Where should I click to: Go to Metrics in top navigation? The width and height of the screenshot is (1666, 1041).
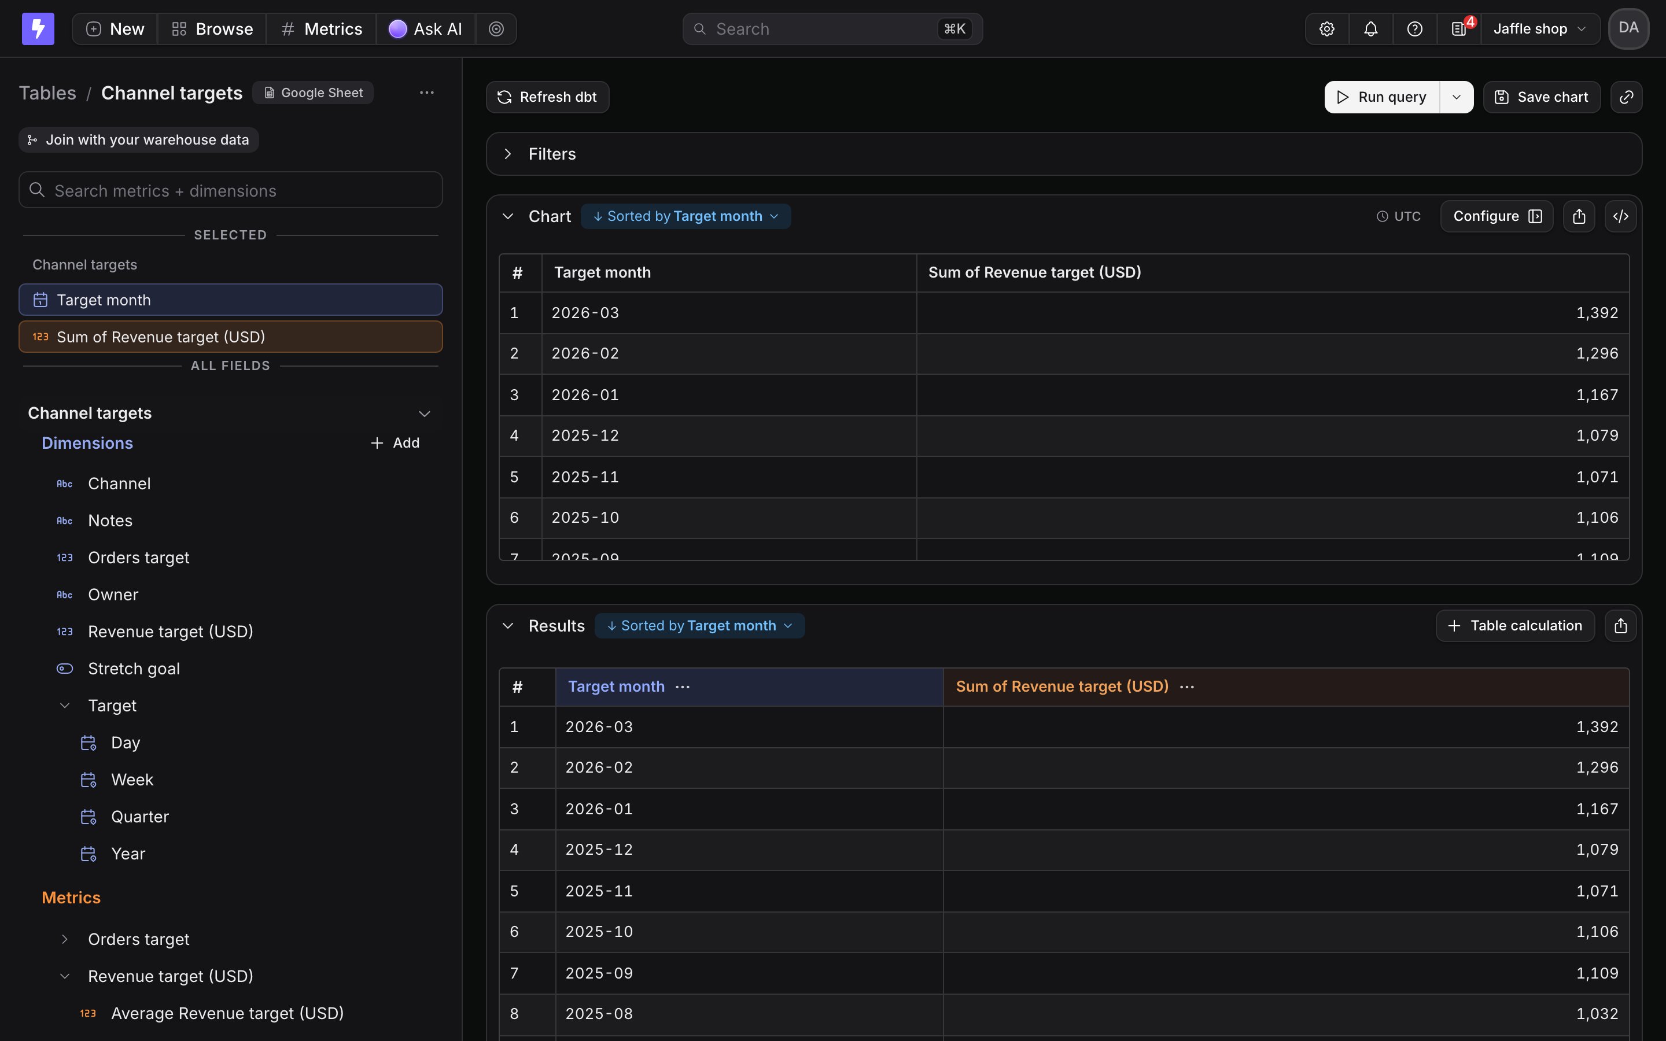(322, 29)
